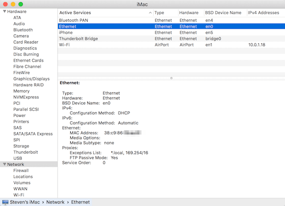
Task: Click Network in the bottom path bar
Action: (56, 202)
